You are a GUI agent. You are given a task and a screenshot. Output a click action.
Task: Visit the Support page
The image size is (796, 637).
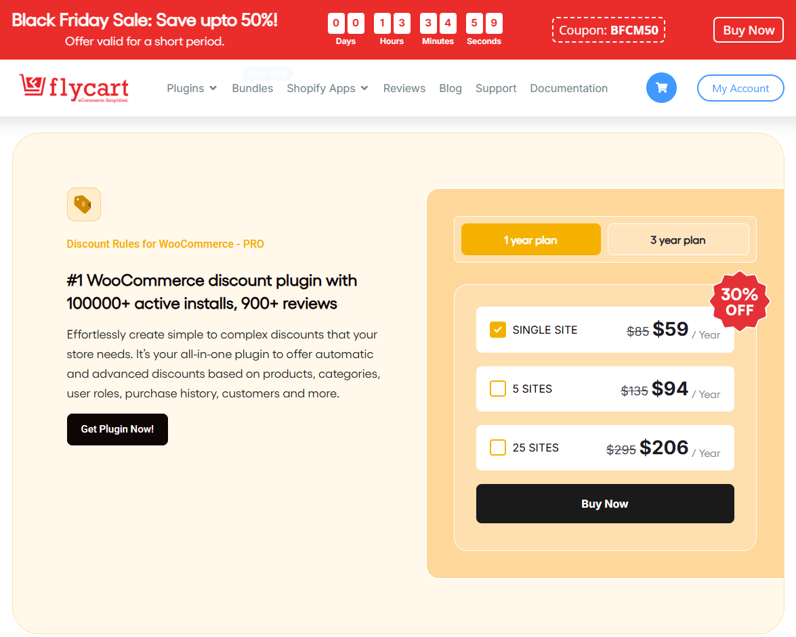(x=496, y=88)
